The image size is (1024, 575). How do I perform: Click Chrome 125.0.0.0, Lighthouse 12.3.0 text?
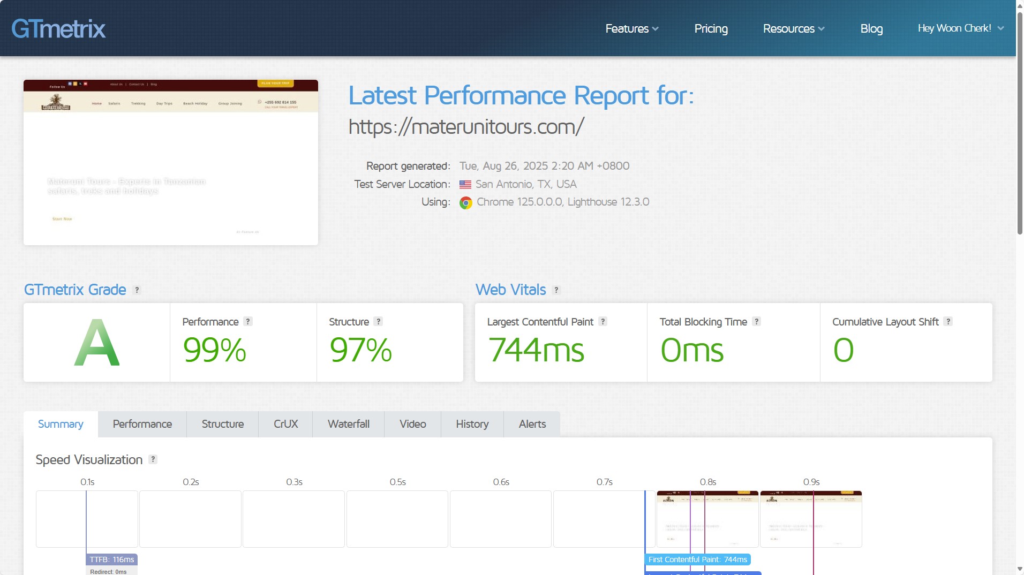coord(563,202)
